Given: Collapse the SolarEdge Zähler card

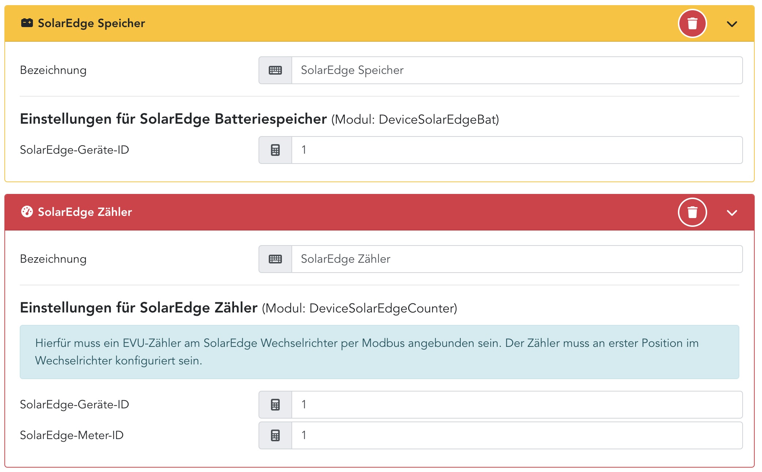Looking at the screenshot, I should pyautogui.click(x=732, y=213).
